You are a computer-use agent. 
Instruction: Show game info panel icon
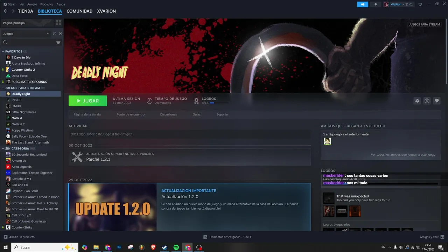[427, 101]
